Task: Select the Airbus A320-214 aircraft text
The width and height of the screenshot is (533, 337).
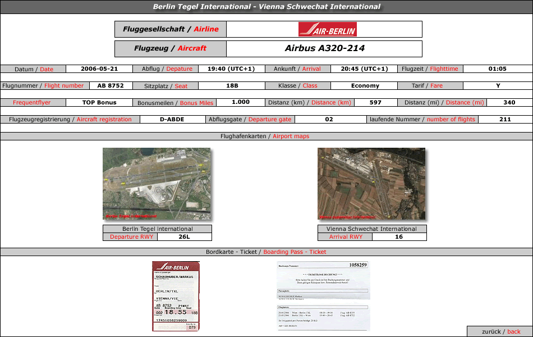Action: (x=325, y=48)
